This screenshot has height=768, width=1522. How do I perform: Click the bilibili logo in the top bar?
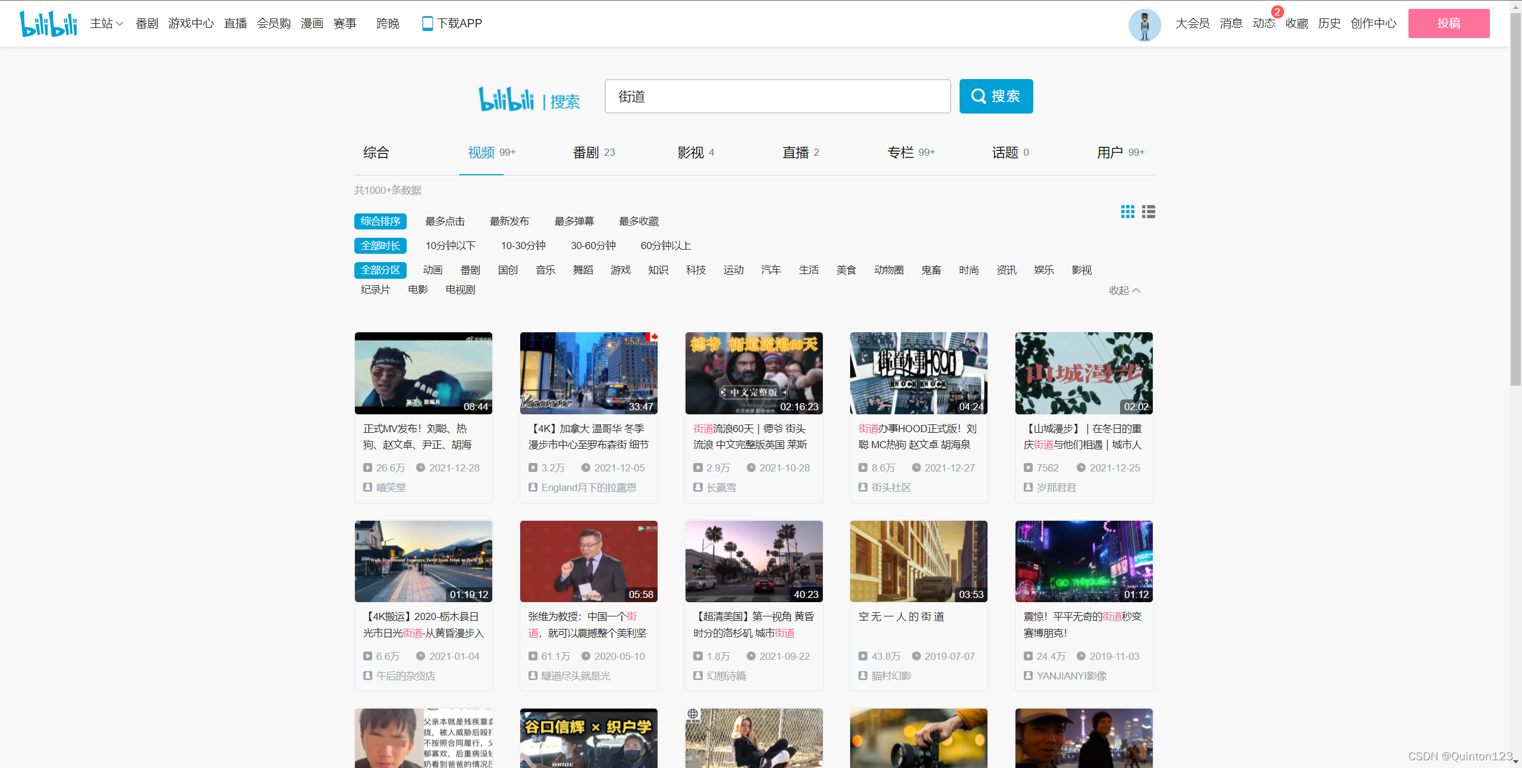click(48, 23)
